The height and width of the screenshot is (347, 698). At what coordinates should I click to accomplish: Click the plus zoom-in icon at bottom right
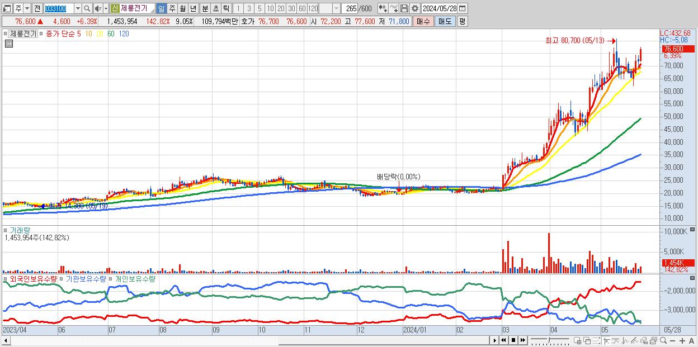coord(682,340)
